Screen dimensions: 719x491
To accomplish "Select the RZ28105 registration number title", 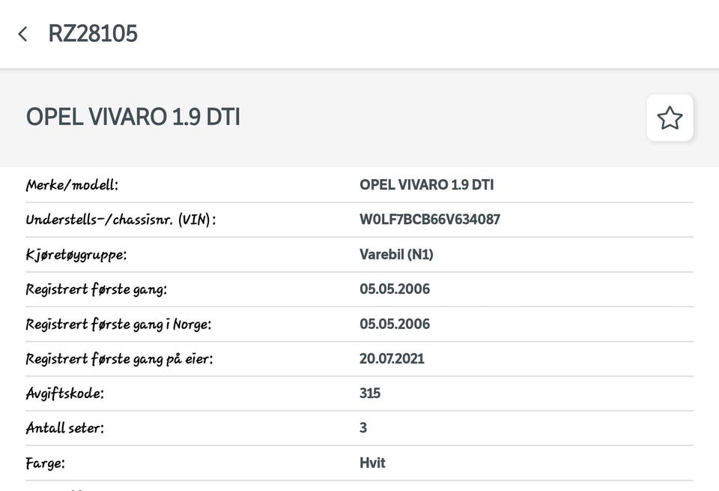I will tap(93, 34).
